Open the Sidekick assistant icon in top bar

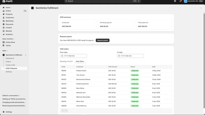[x=175, y=1]
